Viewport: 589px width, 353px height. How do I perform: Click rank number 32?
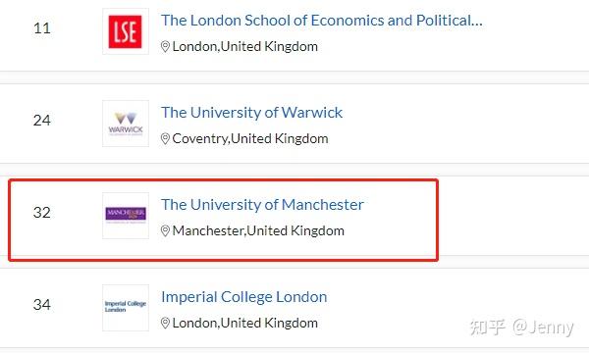point(41,213)
